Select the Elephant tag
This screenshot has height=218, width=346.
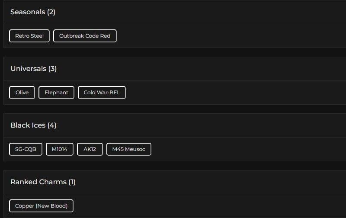[x=56, y=93]
